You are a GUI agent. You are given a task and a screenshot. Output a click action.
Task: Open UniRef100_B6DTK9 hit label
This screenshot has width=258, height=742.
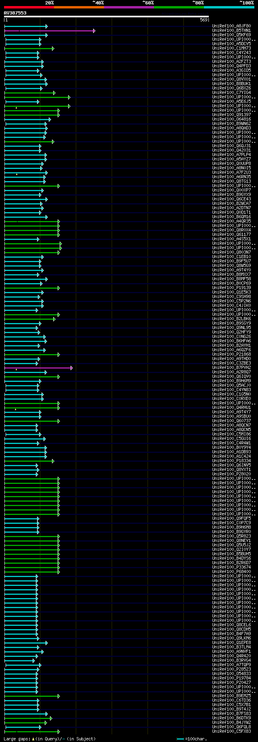[x=231, y=718]
